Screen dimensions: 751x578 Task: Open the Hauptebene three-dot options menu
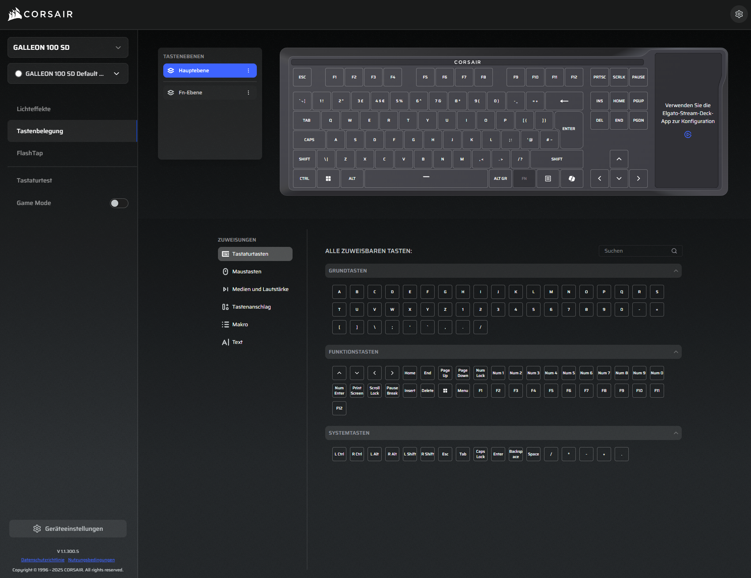[248, 71]
